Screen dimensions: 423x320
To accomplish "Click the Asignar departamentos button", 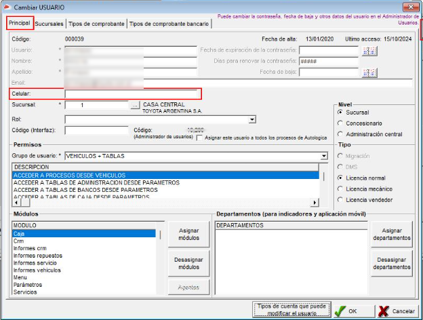I will (392, 234).
